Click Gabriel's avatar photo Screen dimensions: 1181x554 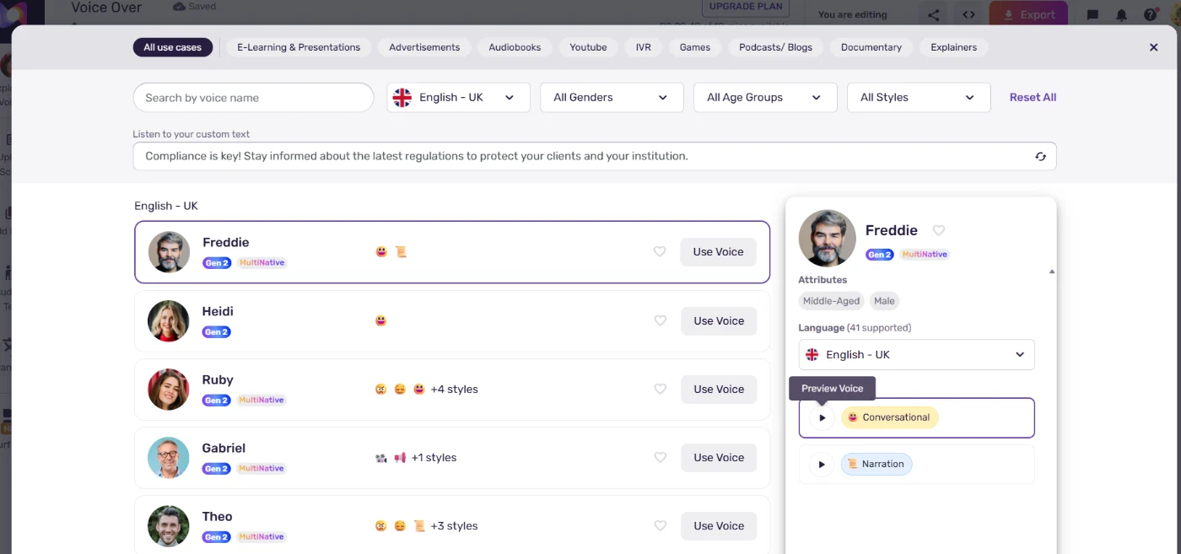(169, 457)
